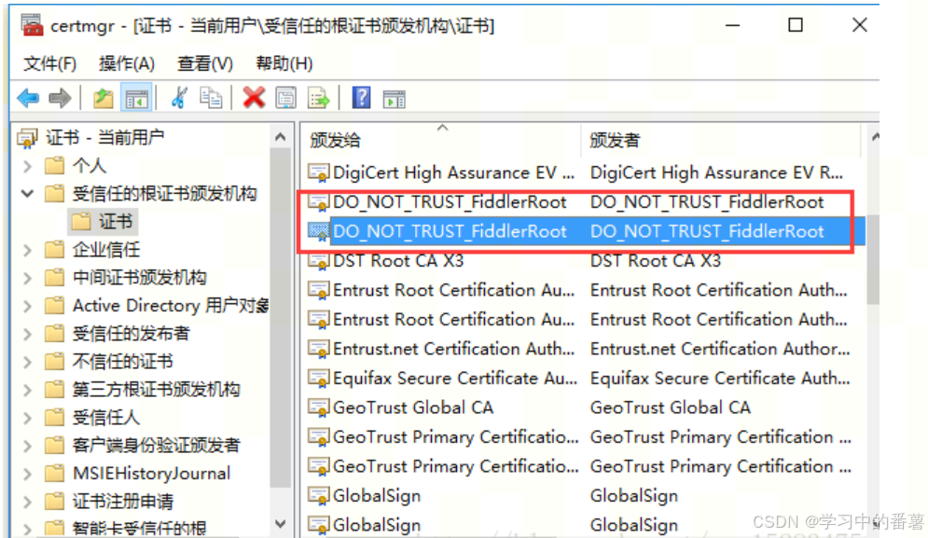
Task: Open the 查看(V) menu
Action: [204, 63]
